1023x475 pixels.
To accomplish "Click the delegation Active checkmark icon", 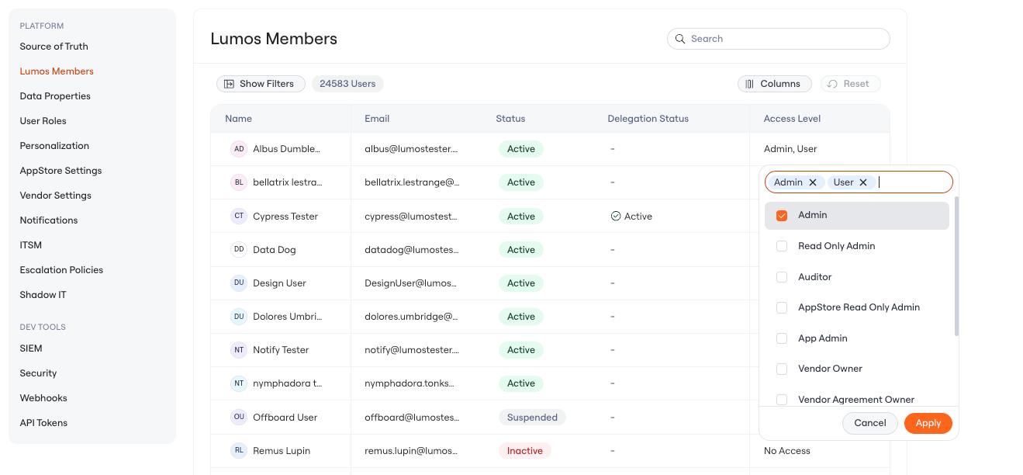I will point(616,217).
